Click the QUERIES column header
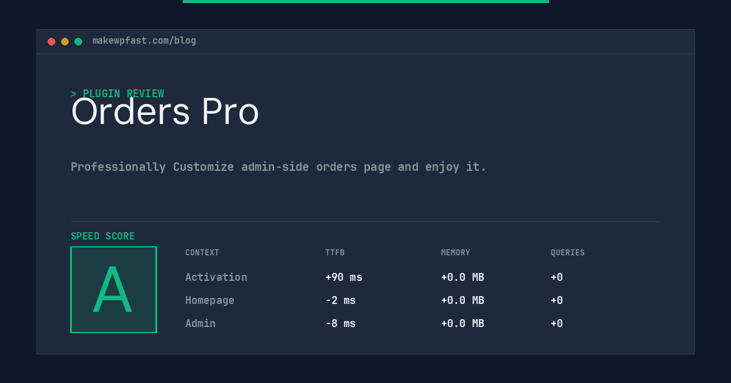Image resolution: width=731 pixels, height=383 pixels. (x=568, y=253)
